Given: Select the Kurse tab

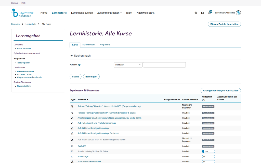Looking at the screenshot, I should click(75, 45).
